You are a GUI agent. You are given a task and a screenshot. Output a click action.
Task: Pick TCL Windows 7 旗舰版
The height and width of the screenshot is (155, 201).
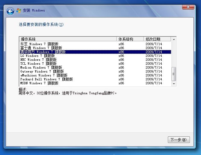(x=96, y=64)
